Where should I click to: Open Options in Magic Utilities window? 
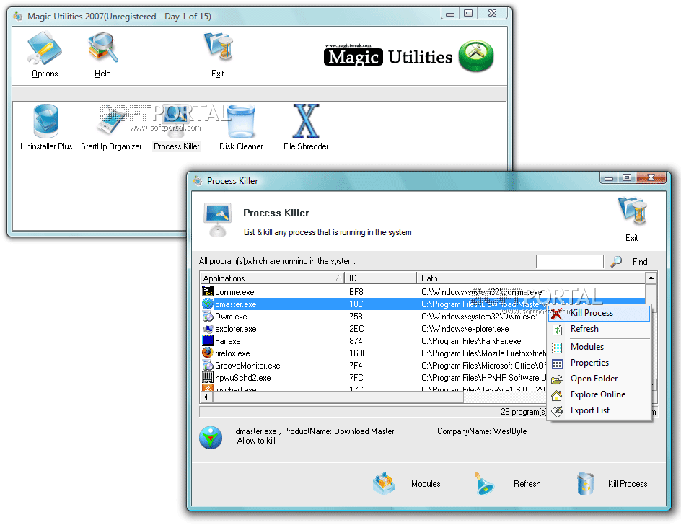coord(45,54)
